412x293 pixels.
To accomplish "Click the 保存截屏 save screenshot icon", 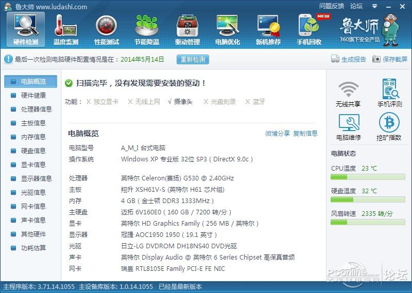I will 376,59.
